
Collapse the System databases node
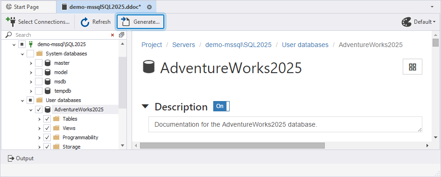tap(22, 54)
